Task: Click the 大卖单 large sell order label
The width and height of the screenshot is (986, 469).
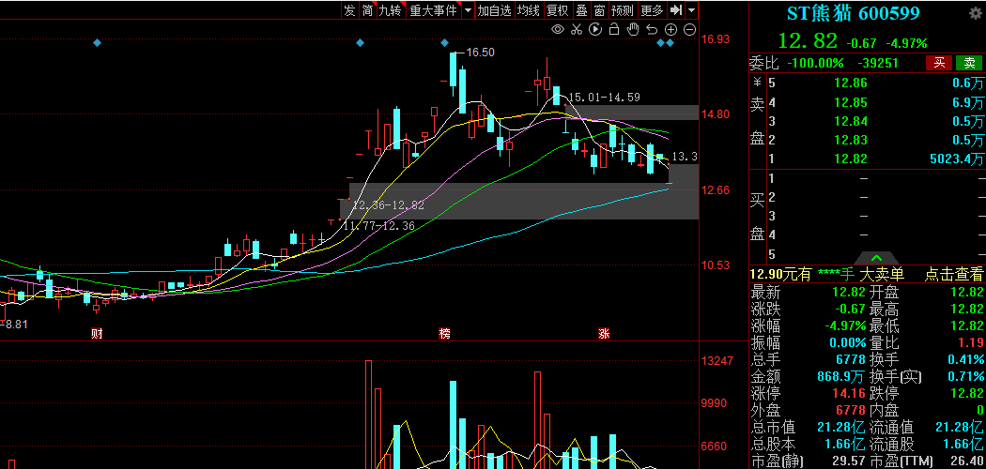Action: pyautogui.click(x=881, y=274)
